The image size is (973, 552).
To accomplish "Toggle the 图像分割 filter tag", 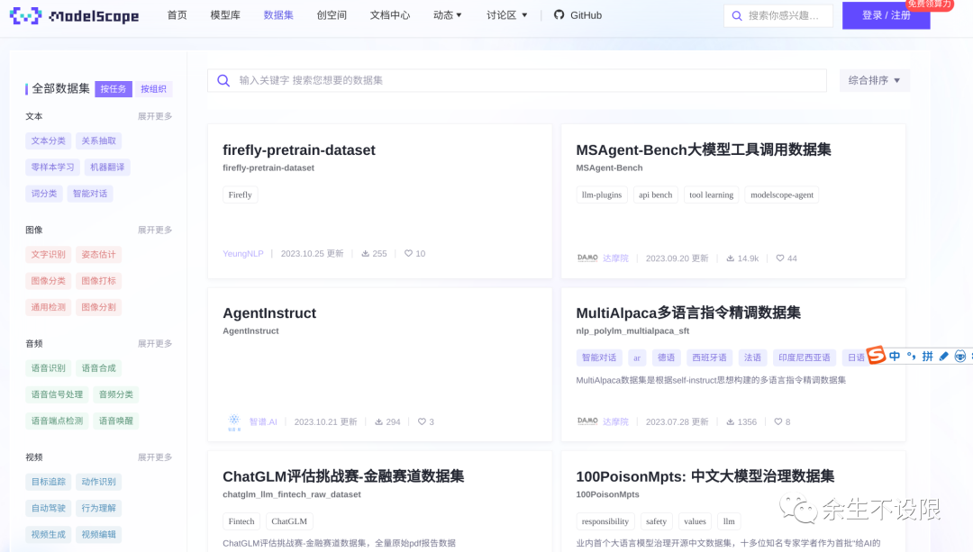I will (99, 307).
